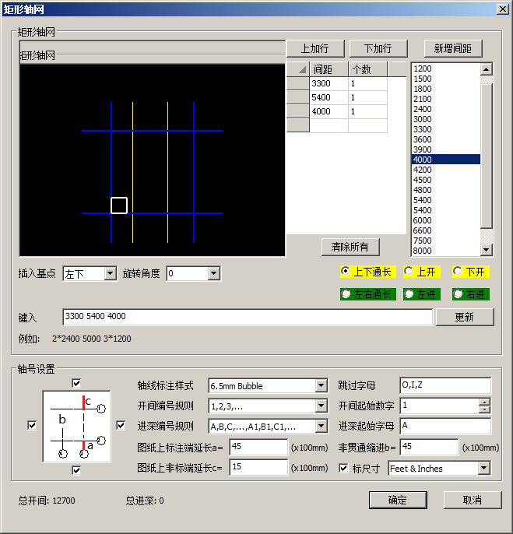
Task: Select 4200 in the spacing list
Action: (x=446, y=170)
